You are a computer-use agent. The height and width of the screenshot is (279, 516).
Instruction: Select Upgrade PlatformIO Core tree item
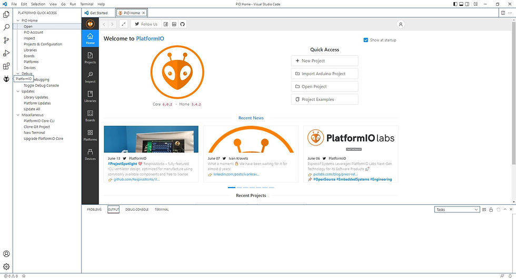coord(43,139)
